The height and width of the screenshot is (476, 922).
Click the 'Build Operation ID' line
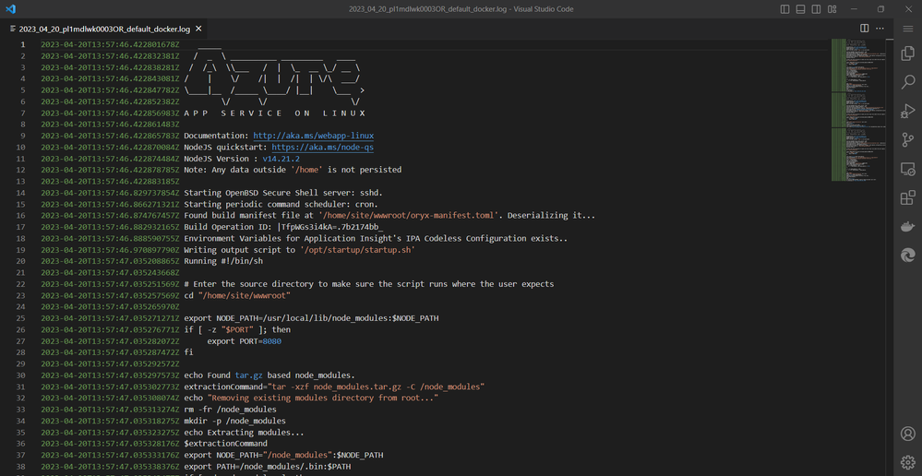(x=284, y=227)
